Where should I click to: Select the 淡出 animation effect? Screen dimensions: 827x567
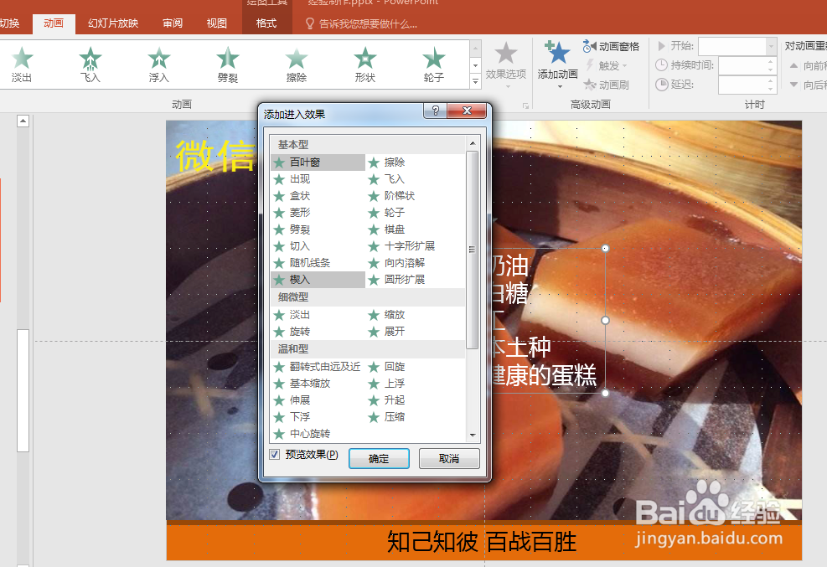23,64
